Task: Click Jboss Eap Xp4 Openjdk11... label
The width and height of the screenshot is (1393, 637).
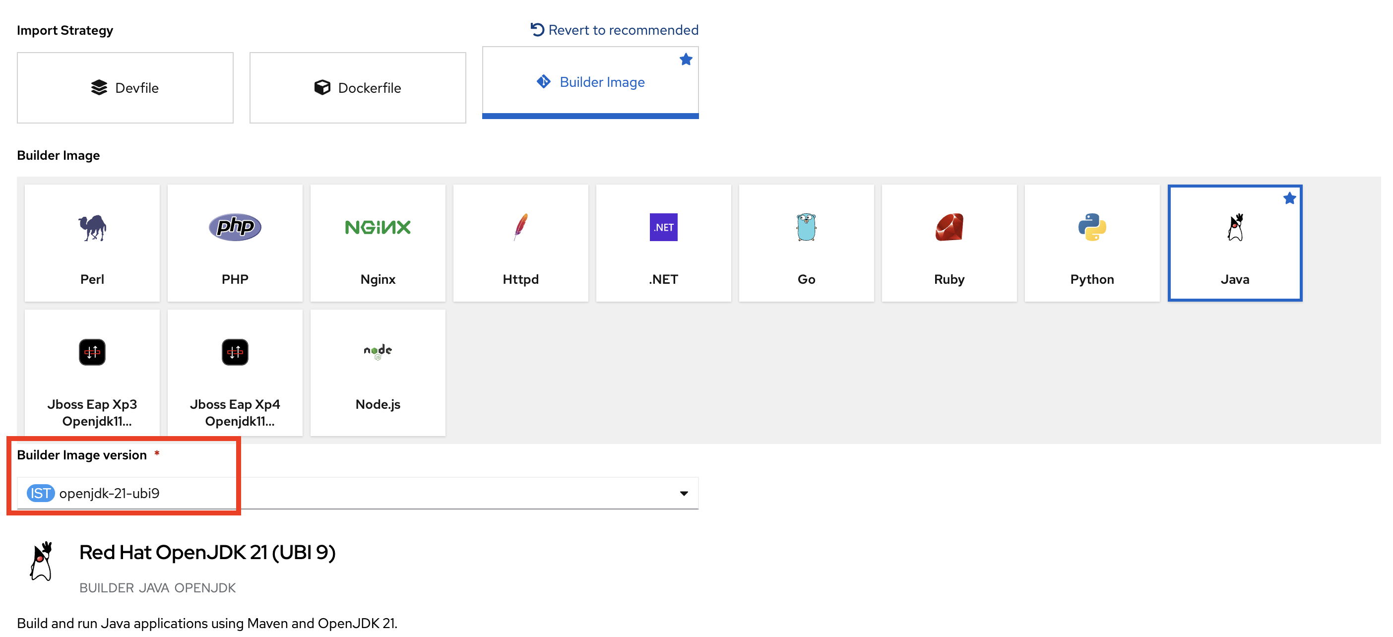Action: point(235,413)
